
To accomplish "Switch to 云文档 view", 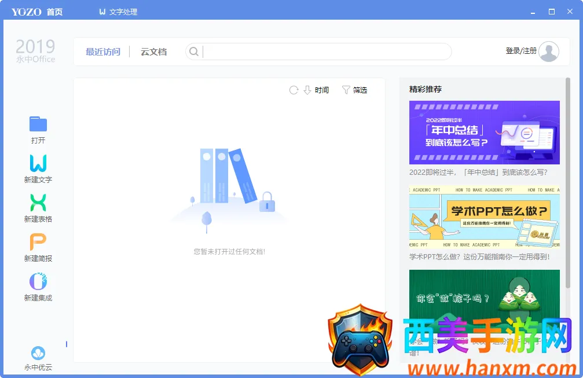I will [153, 52].
